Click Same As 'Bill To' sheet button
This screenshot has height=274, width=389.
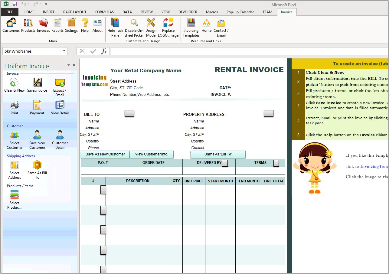218,154
